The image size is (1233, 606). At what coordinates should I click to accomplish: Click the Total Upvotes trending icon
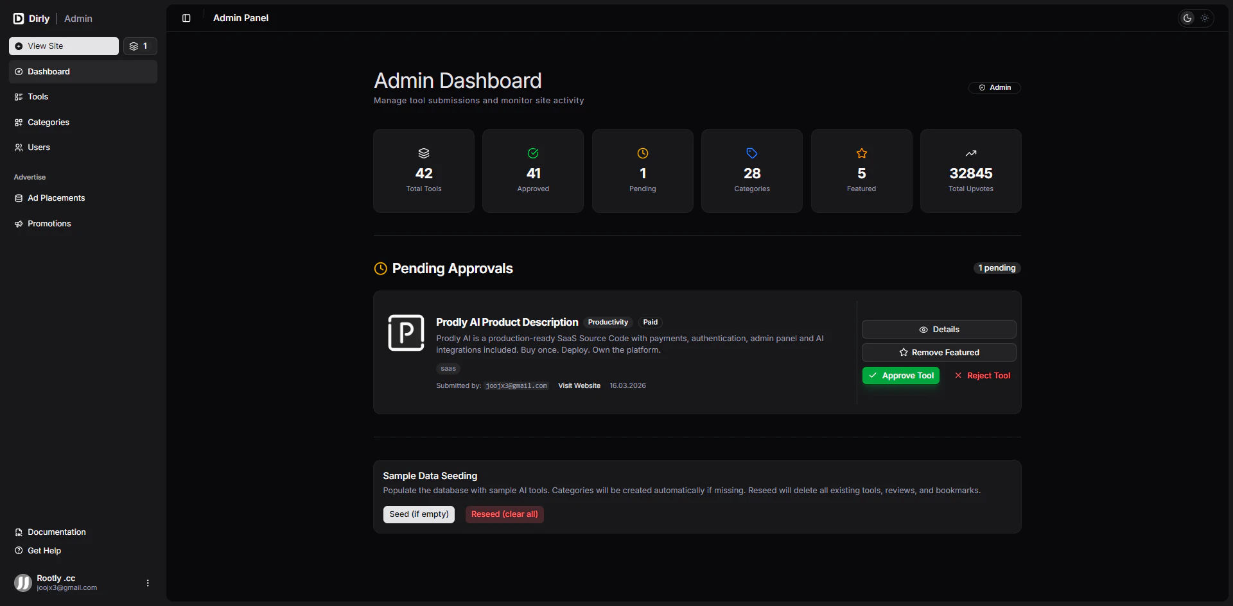(971, 153)
